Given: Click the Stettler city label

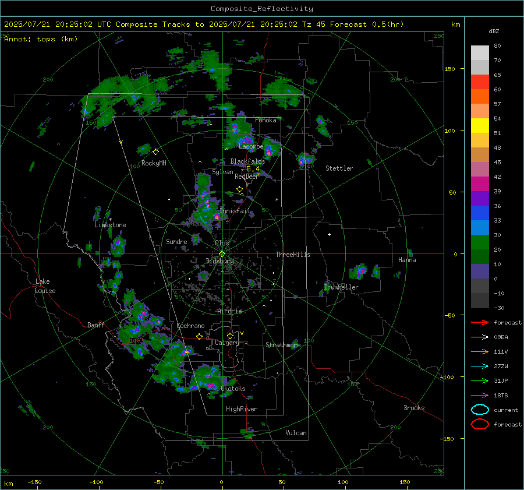Looking at the screenshot, I should coord(339,168).
